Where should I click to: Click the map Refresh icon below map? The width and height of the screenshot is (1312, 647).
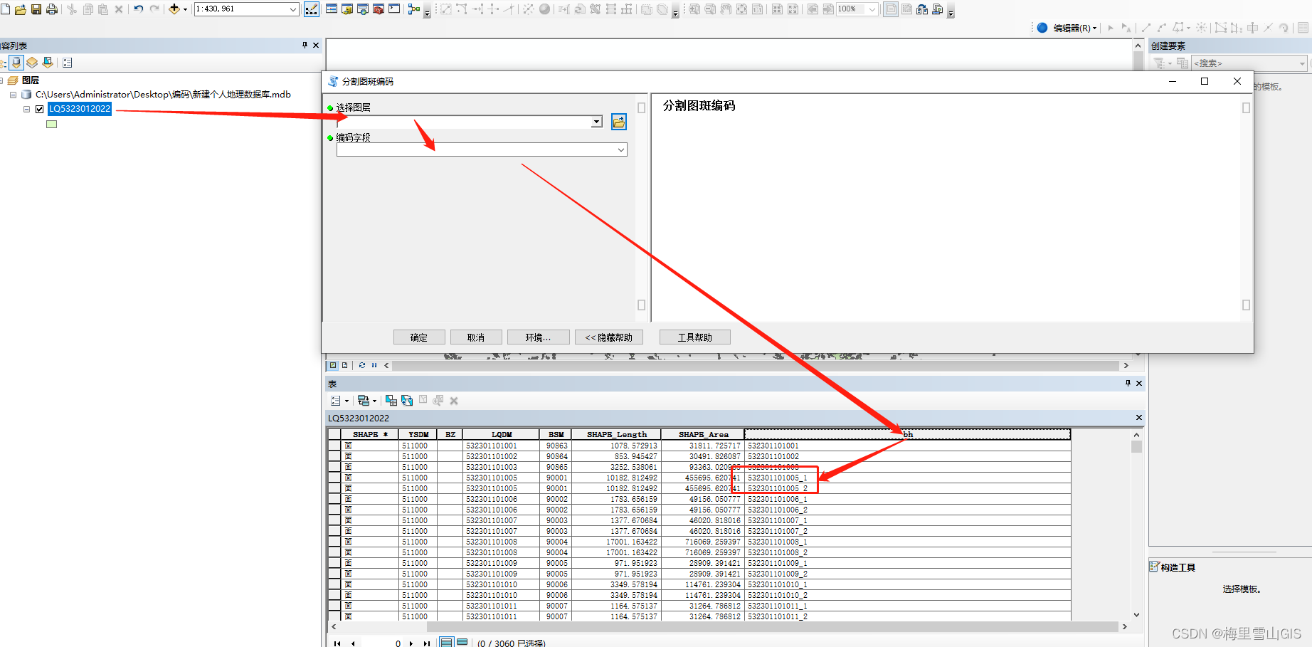pos(362,365)
